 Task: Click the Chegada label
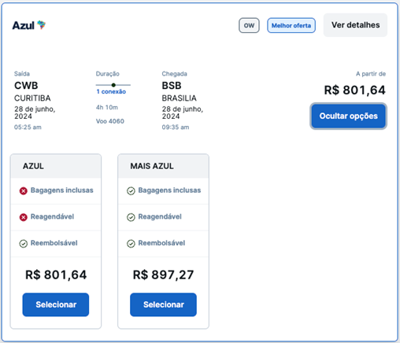click(x=174, y=74)
